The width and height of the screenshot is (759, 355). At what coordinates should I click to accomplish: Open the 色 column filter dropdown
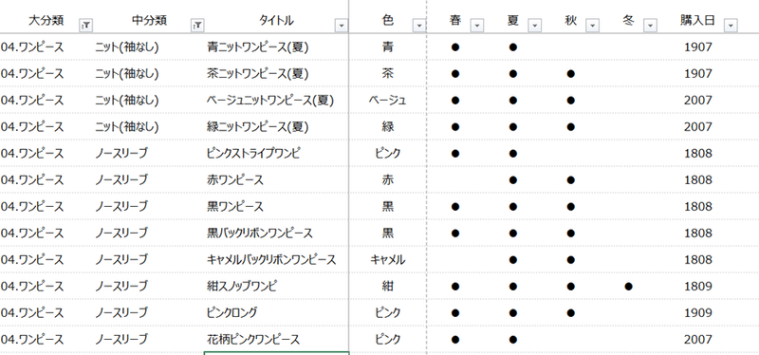tap(418, 26)
